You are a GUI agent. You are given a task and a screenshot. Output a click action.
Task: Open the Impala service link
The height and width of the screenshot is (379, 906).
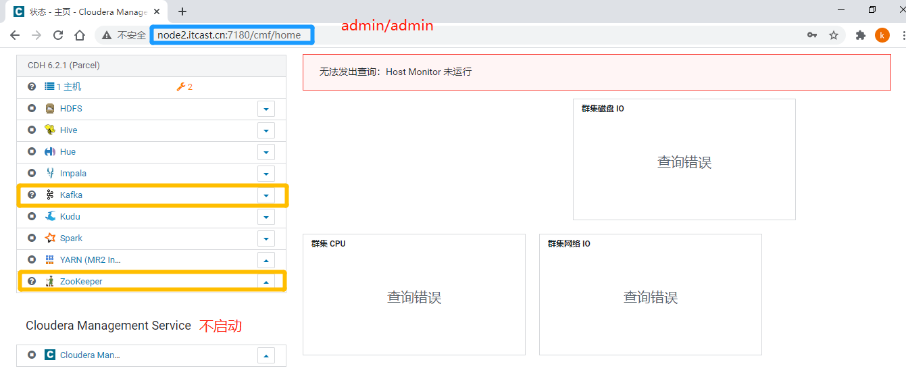click(73, 174)
